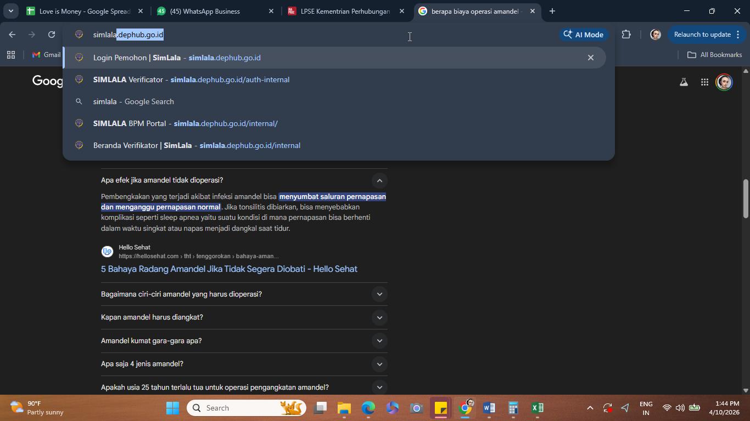
Task: Open Calculator from the taskbar
Action: coord(513,408)
